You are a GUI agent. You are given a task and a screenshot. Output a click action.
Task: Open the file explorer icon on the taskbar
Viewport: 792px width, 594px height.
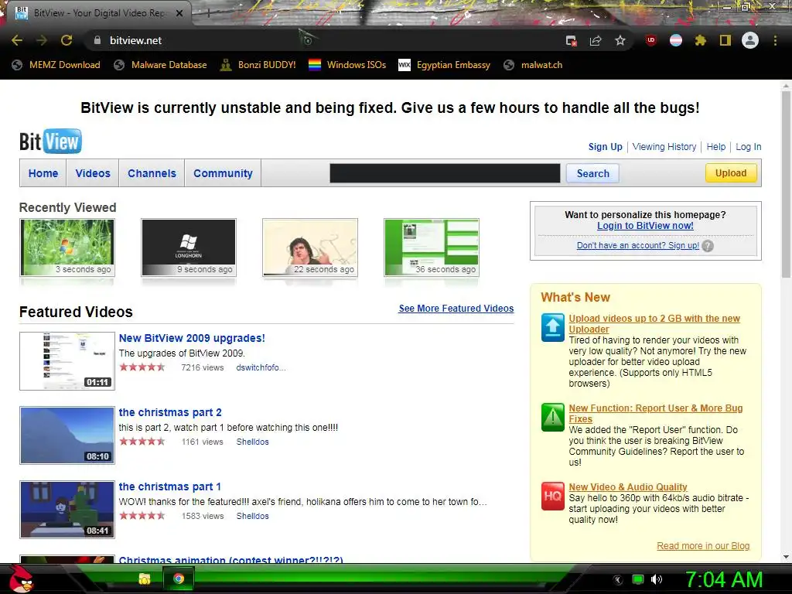145,579
